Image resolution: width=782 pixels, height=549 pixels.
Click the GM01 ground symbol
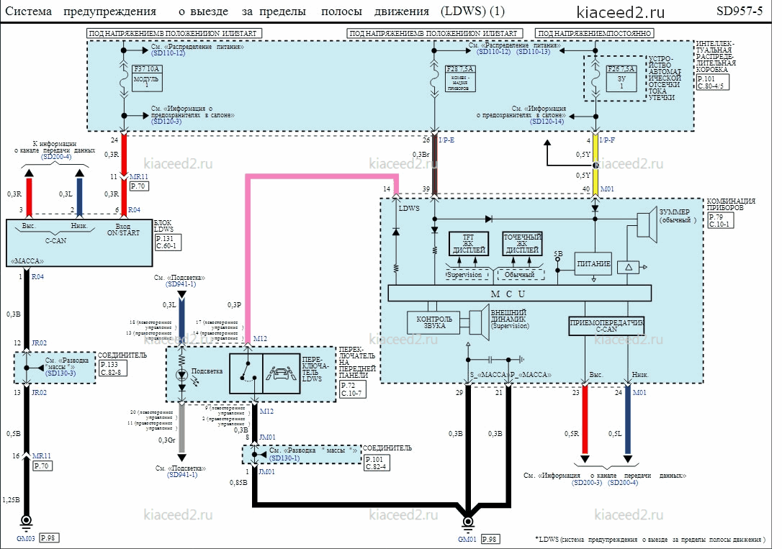[468, 522]
